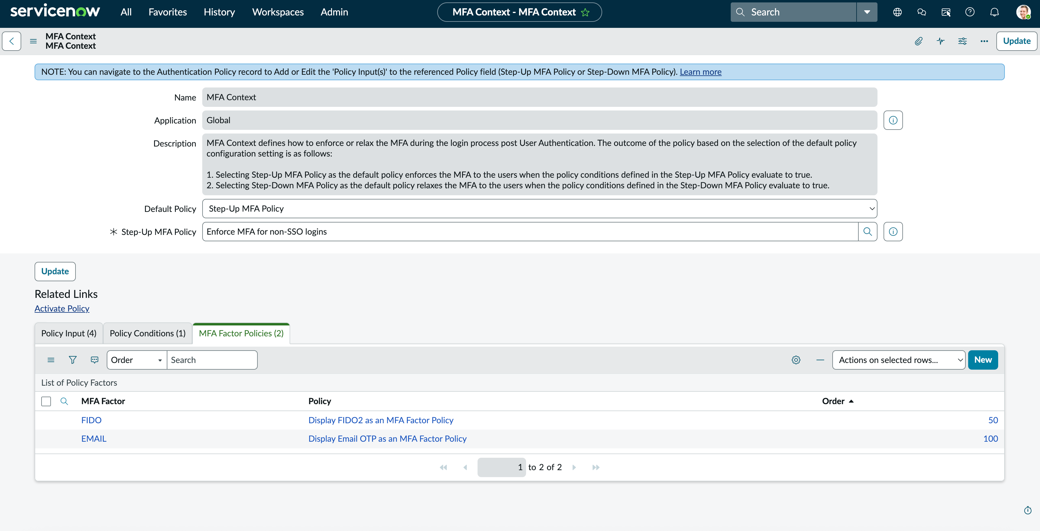Open the Admin menu
Image resolution: width=1040 pixels, height=531 pixels.
click(334, 12)
